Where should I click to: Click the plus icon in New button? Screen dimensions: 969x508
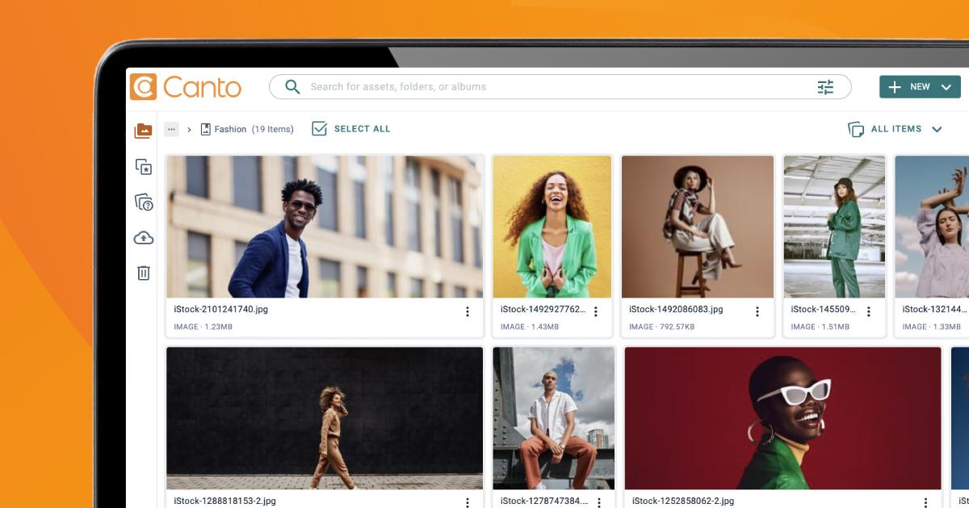pos(895,87)
